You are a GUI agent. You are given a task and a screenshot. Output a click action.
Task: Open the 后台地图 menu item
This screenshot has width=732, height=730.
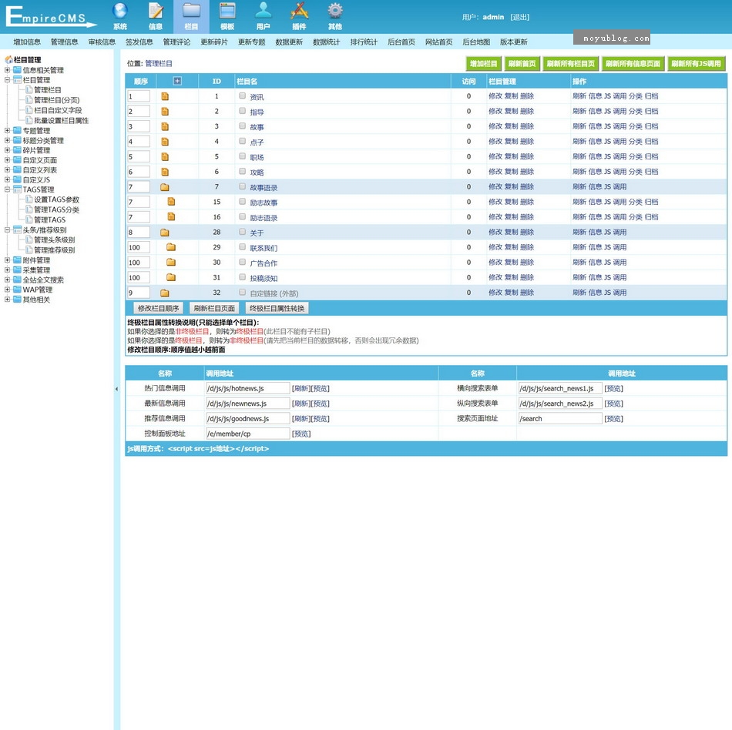coord(476,42)
